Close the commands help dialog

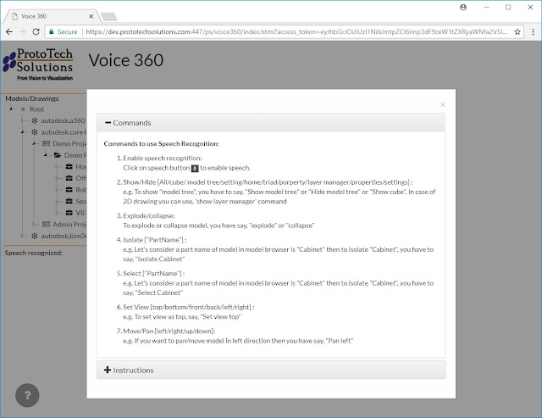(442, 104)
